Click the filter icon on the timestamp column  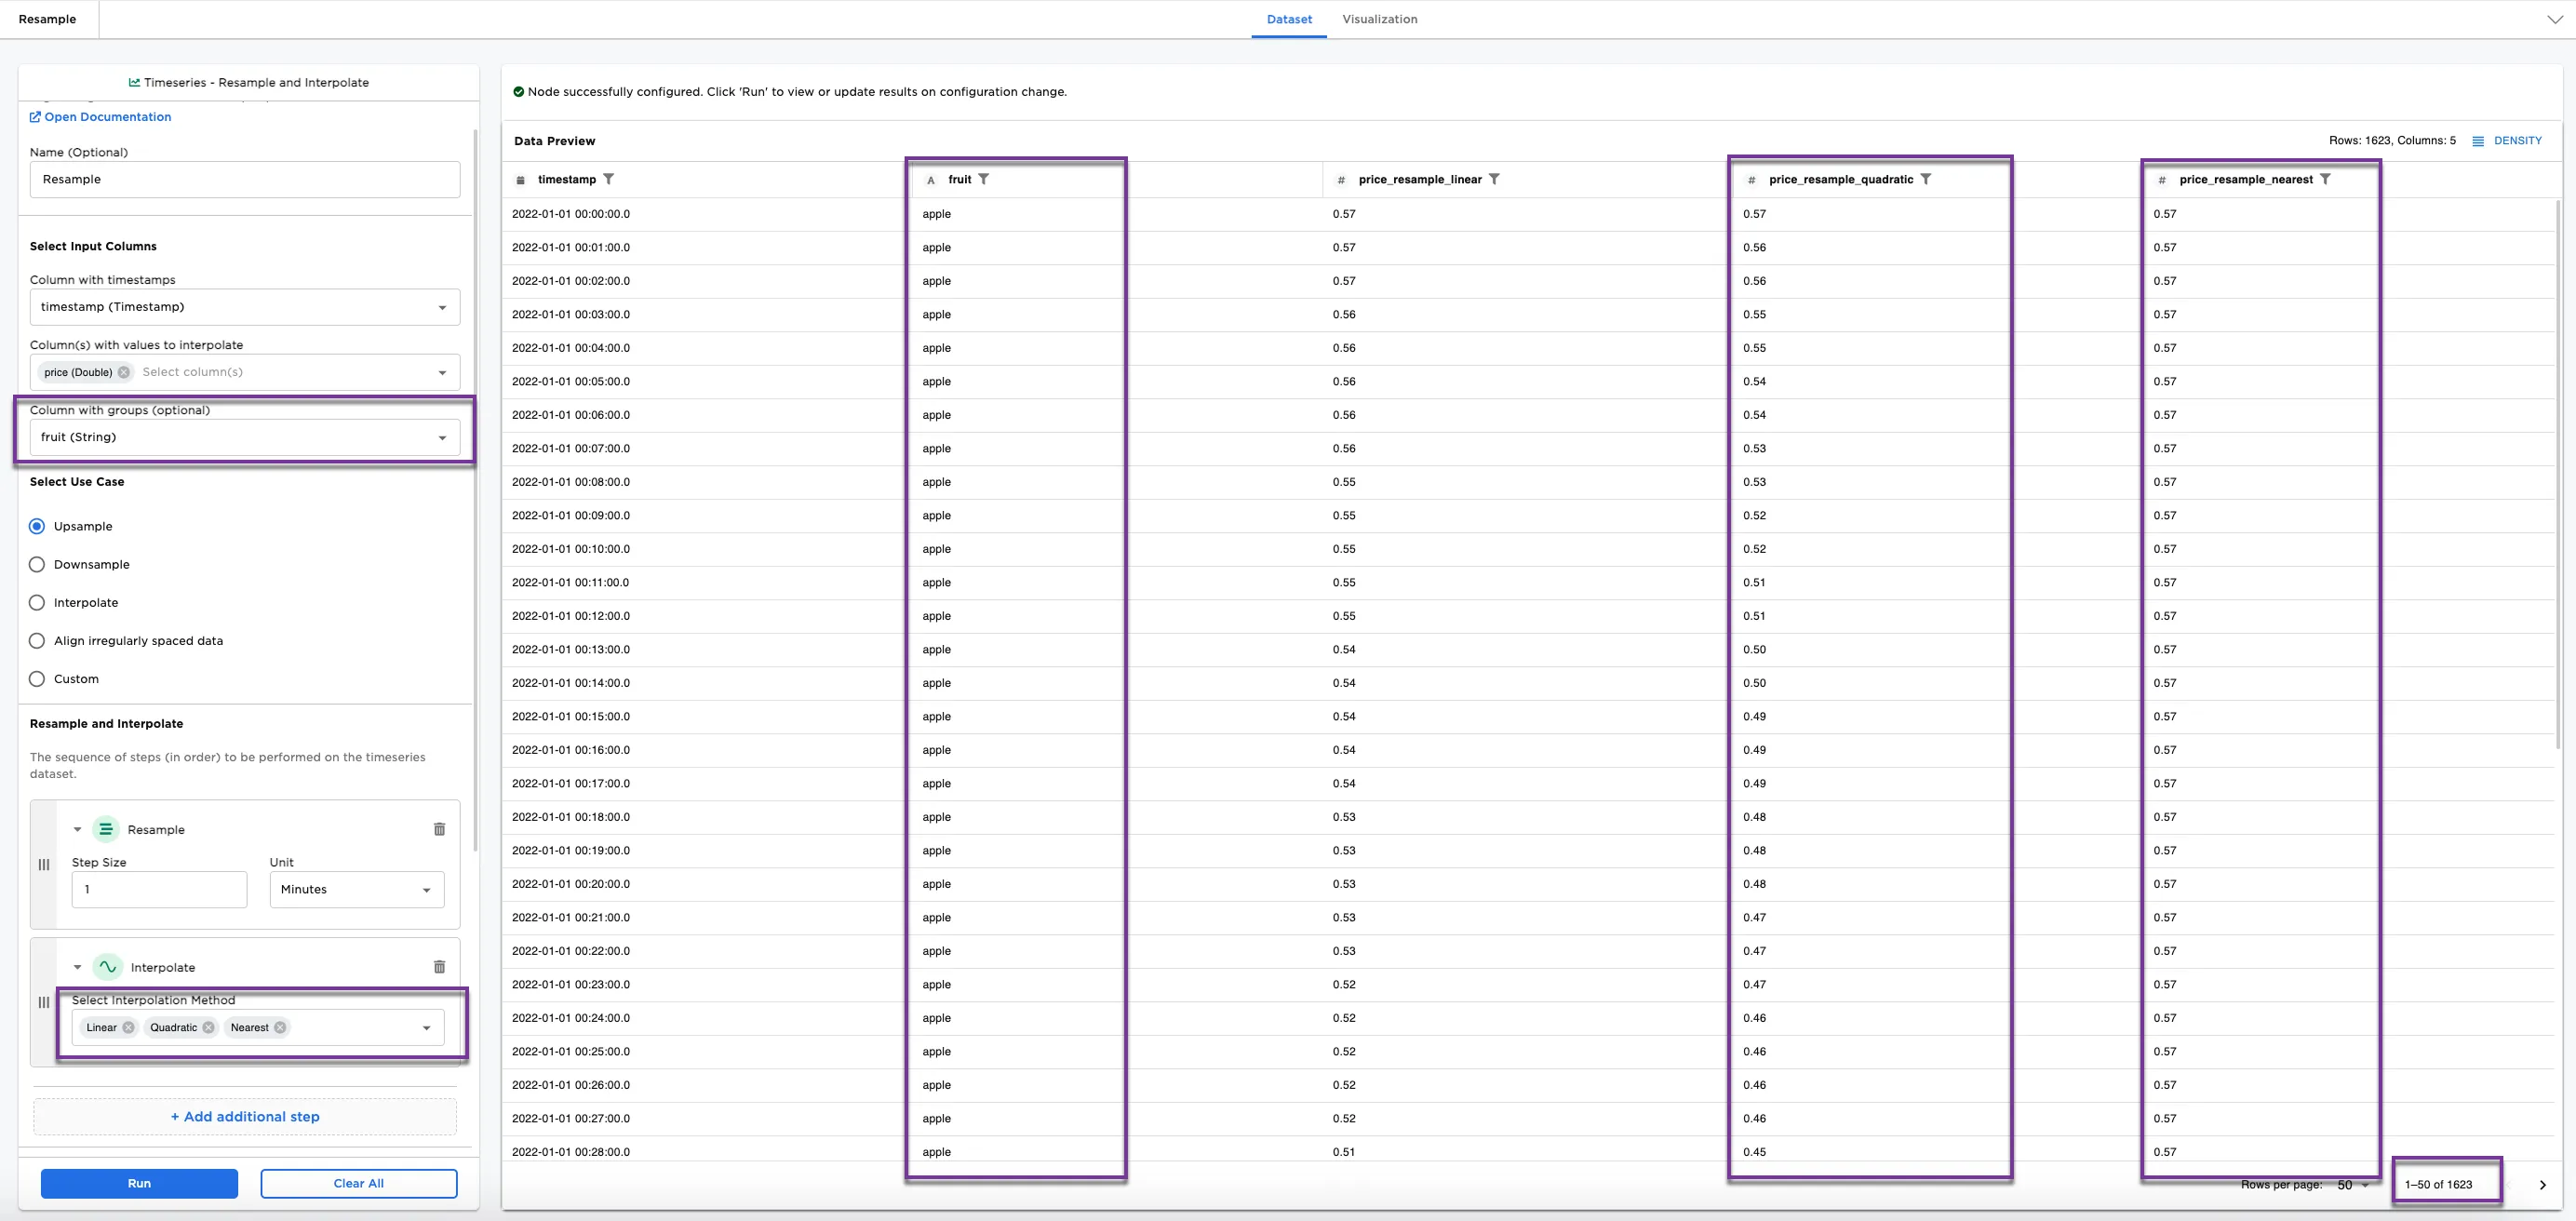(608, 179)
